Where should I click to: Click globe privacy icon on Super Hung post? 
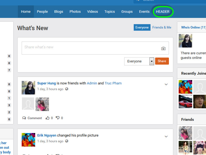coord(67,89)
